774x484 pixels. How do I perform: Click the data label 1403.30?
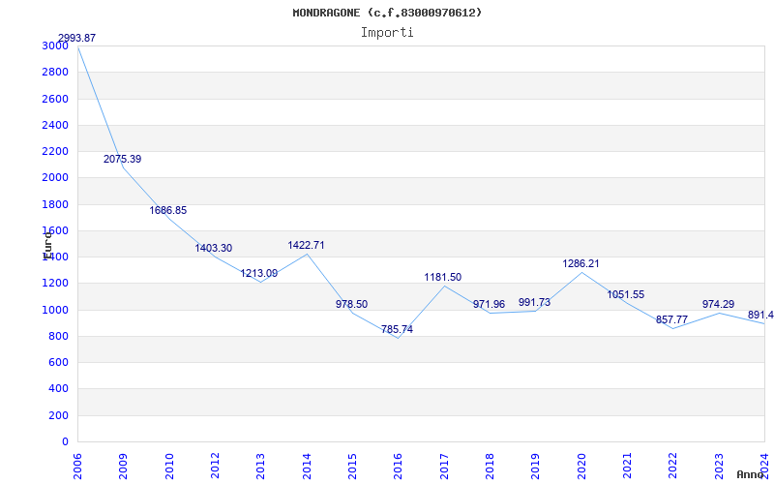213,248
